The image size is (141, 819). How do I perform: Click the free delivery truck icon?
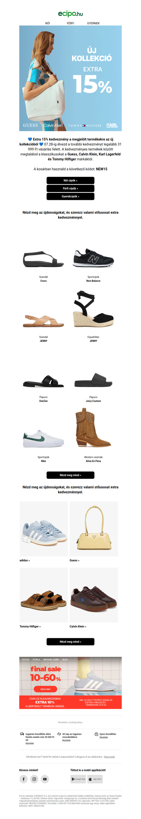point(22,734)
